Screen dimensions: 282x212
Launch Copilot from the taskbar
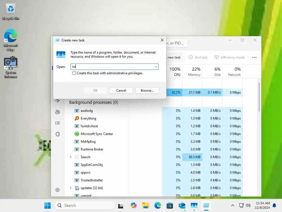click(134, 205)
